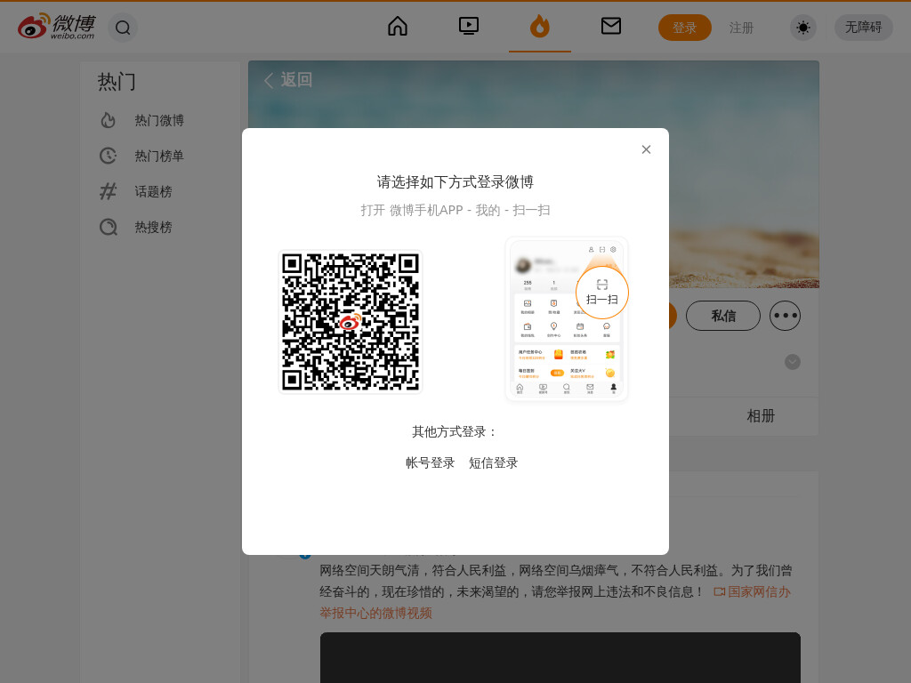Select 热门榜单 in the sidebar
Screen dimensions: 911x683
pyautogui.click(x=160, y=156)
